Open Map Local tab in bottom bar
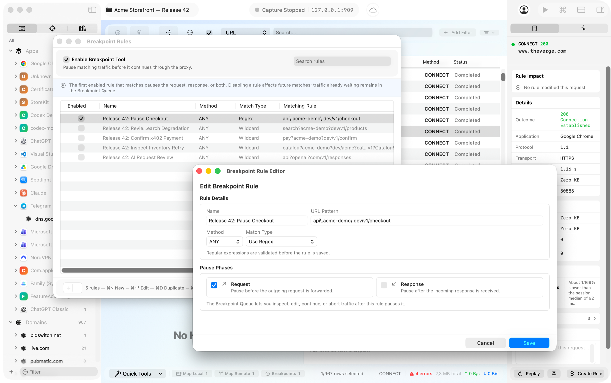Viewport: 611px width, 383px height. 192,374
